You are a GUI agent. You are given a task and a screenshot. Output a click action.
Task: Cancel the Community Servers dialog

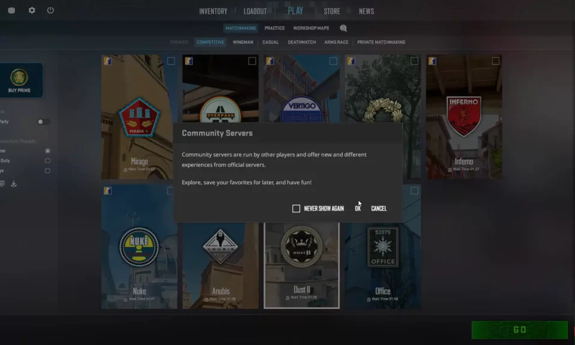pyautogui.click(x=379, y=209)
